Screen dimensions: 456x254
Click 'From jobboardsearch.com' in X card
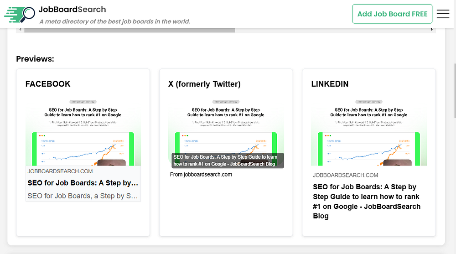201,175
